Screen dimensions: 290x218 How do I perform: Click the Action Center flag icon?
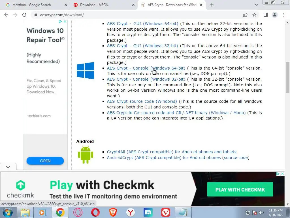coord(255,213)
